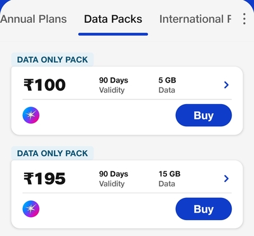Click the second DATA ONLY PACK label
The width and height of the screenshot is (254, 236).
click(52, 154)
